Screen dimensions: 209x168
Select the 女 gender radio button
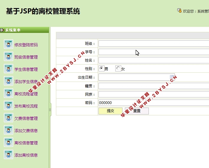click(x=118, y=68)
